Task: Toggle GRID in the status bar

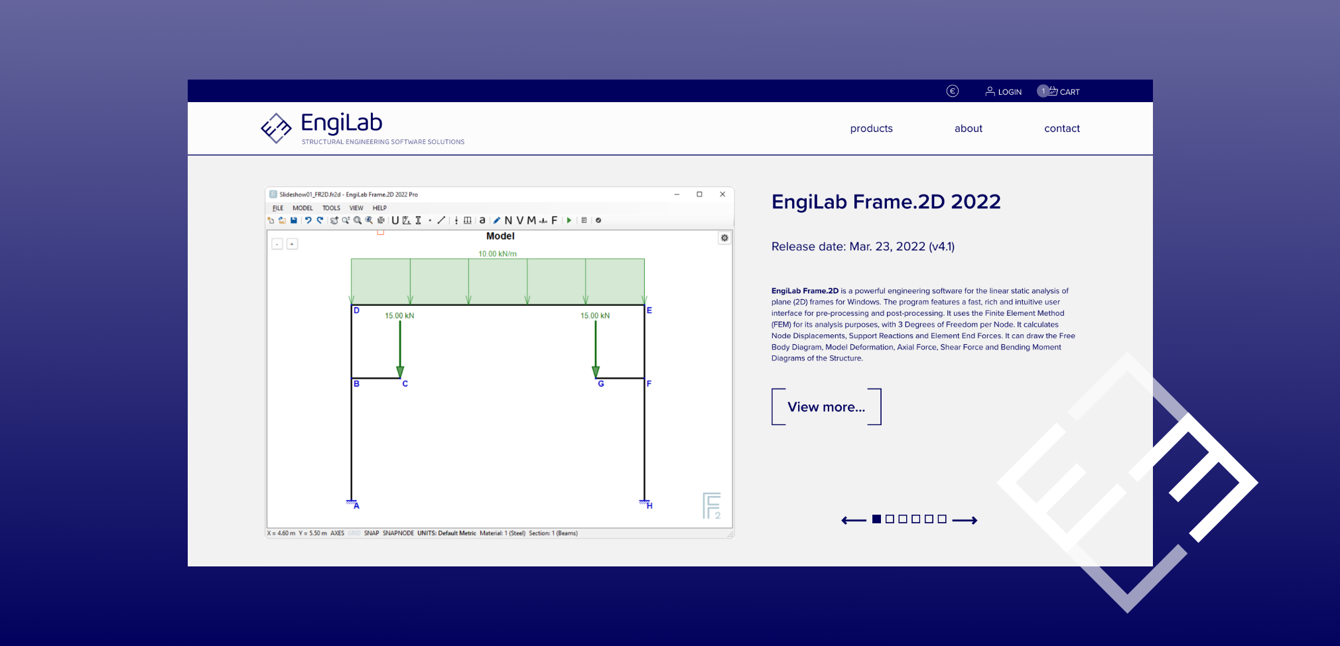Action: (x=354, y=533)
